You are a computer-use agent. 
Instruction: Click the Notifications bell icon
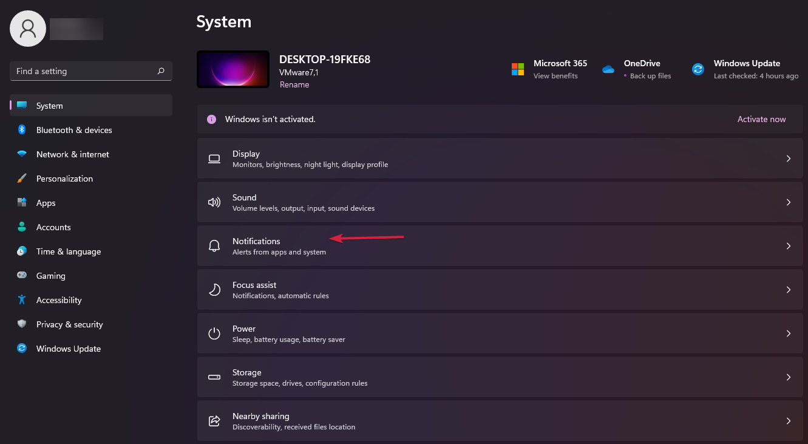214,246
